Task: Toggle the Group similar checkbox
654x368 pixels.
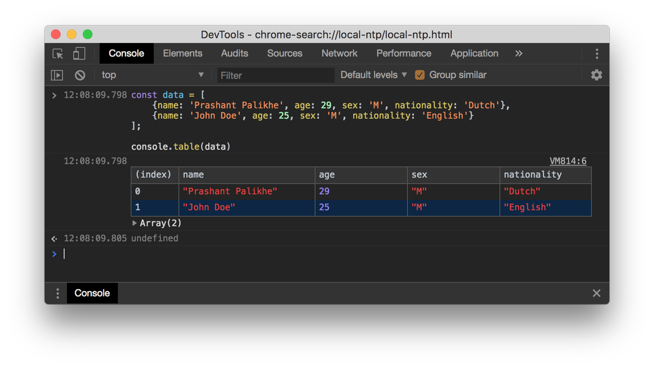Action: coord(420,75)
